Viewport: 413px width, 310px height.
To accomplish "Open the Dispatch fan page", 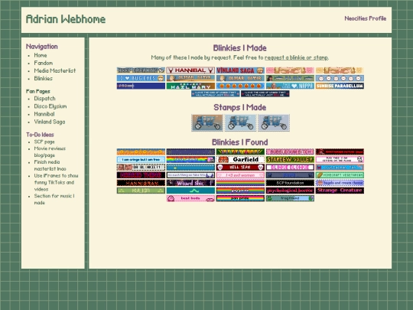I will (x=44, y=99).
